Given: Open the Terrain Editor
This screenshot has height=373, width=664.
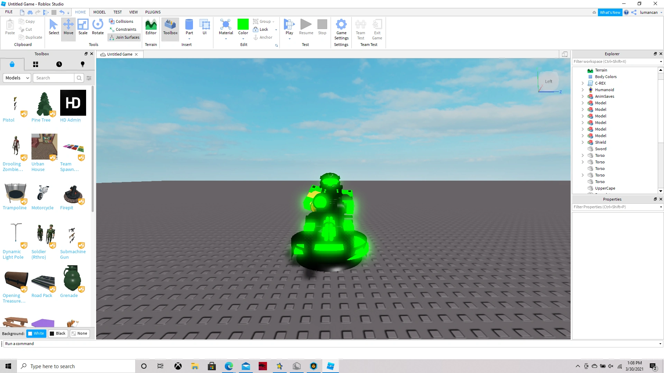Looking at the screenshot, I should [151, 28].
